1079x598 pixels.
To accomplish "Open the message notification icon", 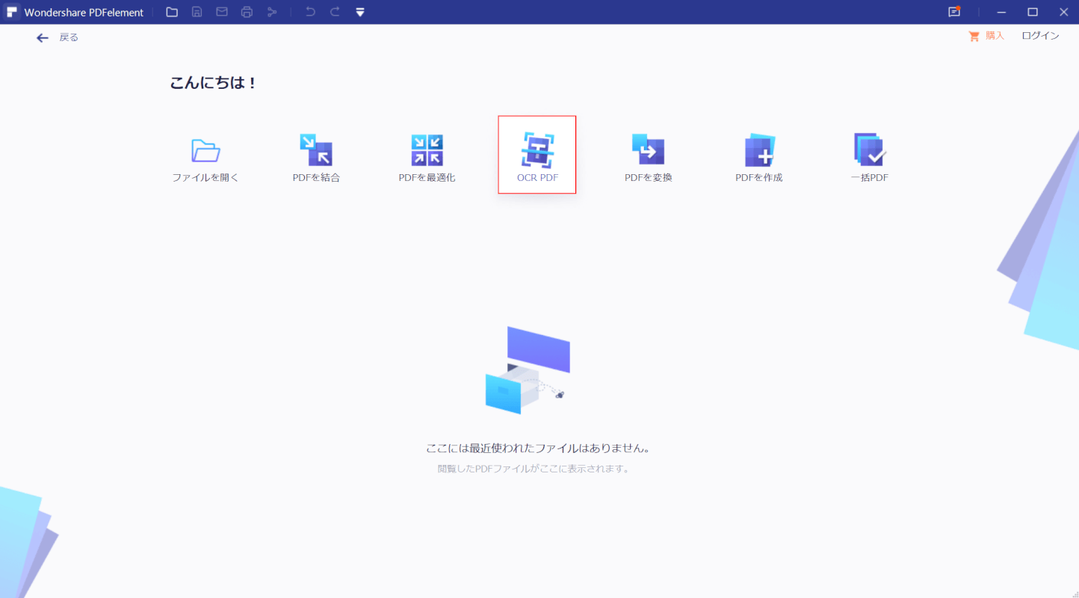I will (x=954, y=12).
